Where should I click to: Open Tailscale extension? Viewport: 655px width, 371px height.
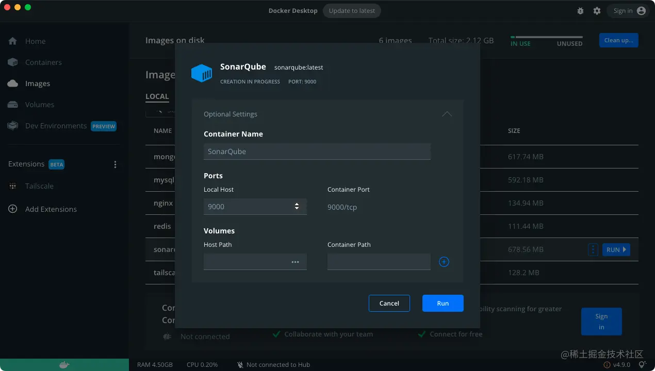click(x=39, y=186)
